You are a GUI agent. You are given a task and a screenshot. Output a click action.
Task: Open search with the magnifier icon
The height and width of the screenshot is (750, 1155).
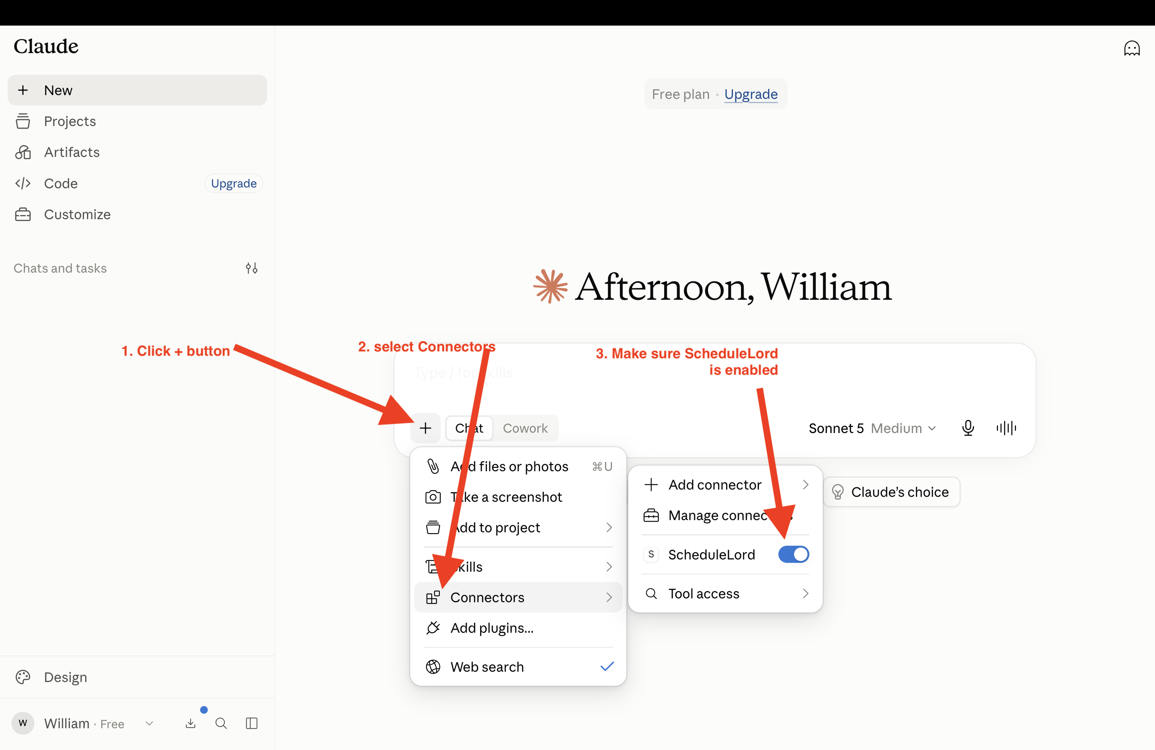[x=221, y=723]
